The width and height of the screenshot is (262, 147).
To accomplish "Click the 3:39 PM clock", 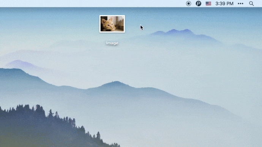I will (224, 3).
